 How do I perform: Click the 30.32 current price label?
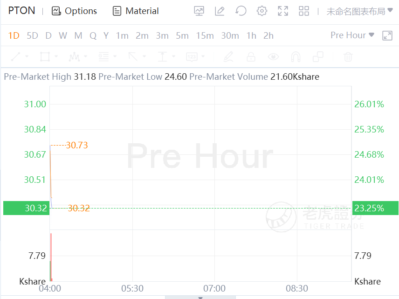36,208
